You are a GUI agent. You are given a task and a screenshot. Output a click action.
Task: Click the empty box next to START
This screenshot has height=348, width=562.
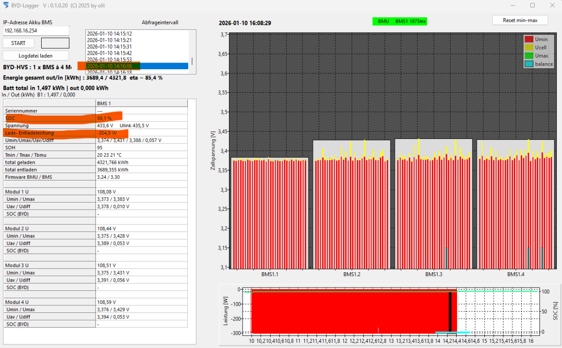pyautogui.click(x=55, y=43)
